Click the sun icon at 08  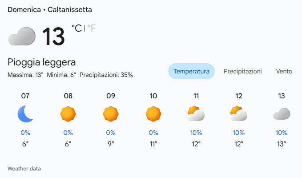68,114
